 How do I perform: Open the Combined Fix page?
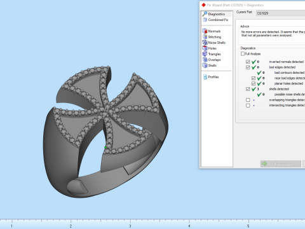tap(215, 20)
